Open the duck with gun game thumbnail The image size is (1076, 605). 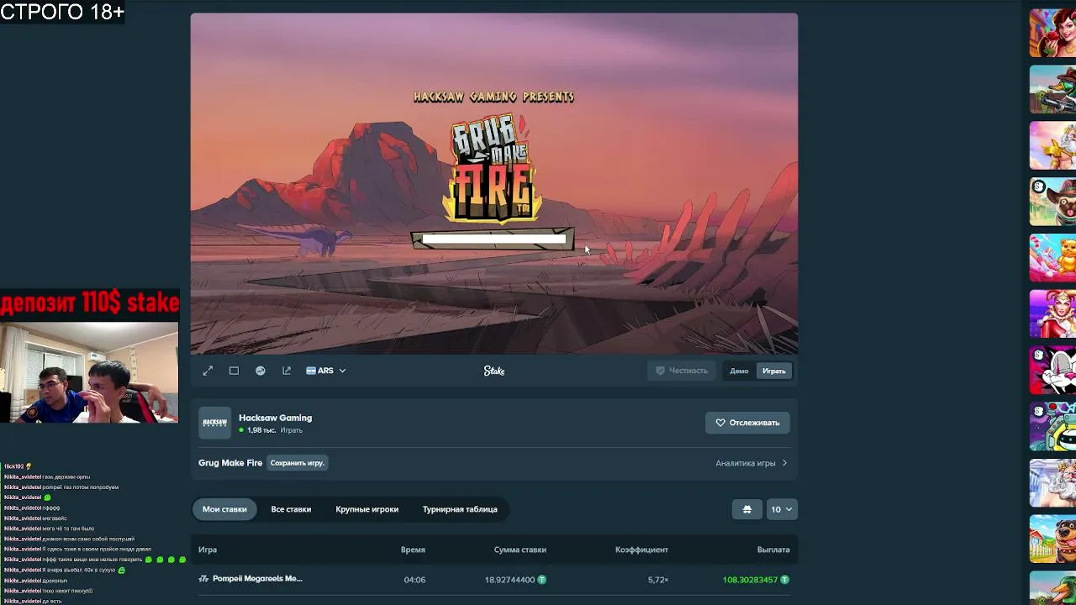(x=1052, y=89)
